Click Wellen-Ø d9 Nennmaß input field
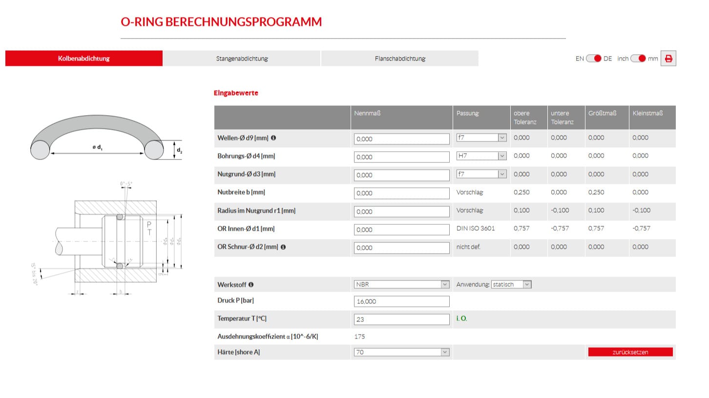Viewport: 709px width, 398px height. (401, 139)
